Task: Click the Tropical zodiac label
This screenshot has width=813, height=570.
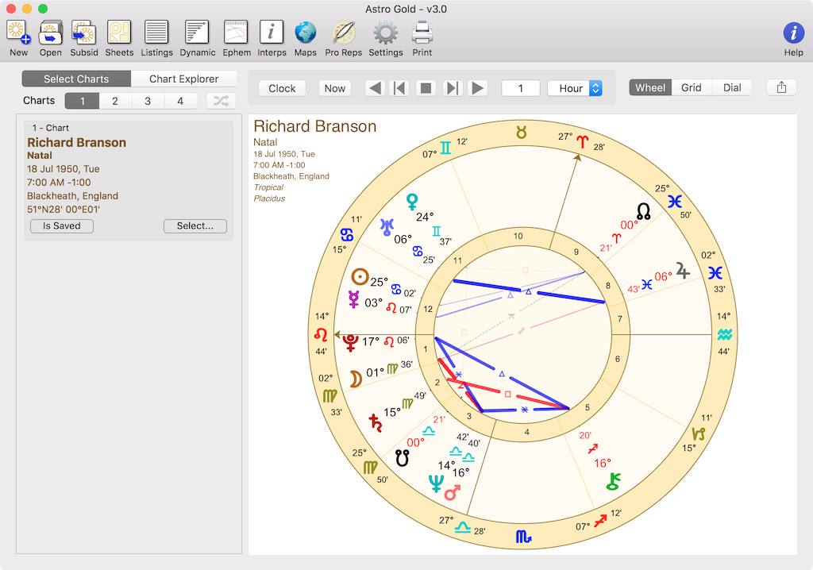Action: coord(268,187)
